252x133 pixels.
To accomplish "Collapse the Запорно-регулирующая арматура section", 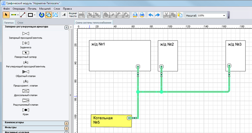I will tap(66, 27).
